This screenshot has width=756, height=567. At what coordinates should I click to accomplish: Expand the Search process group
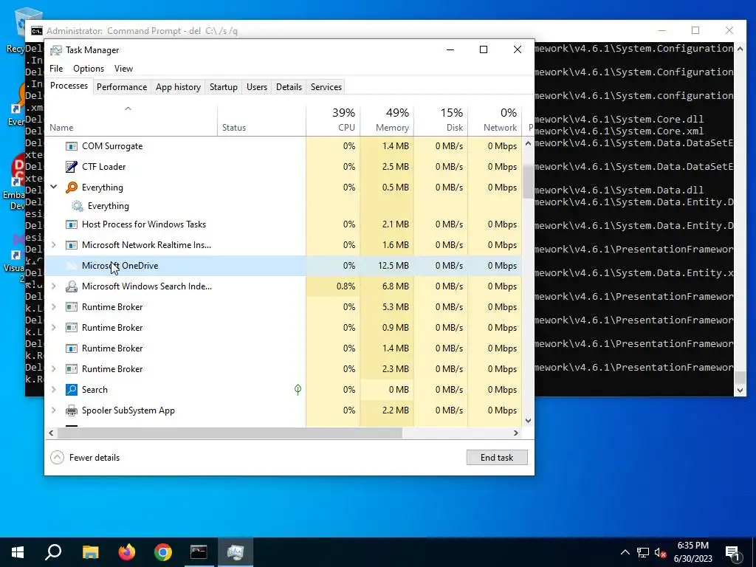click(54, 390)
